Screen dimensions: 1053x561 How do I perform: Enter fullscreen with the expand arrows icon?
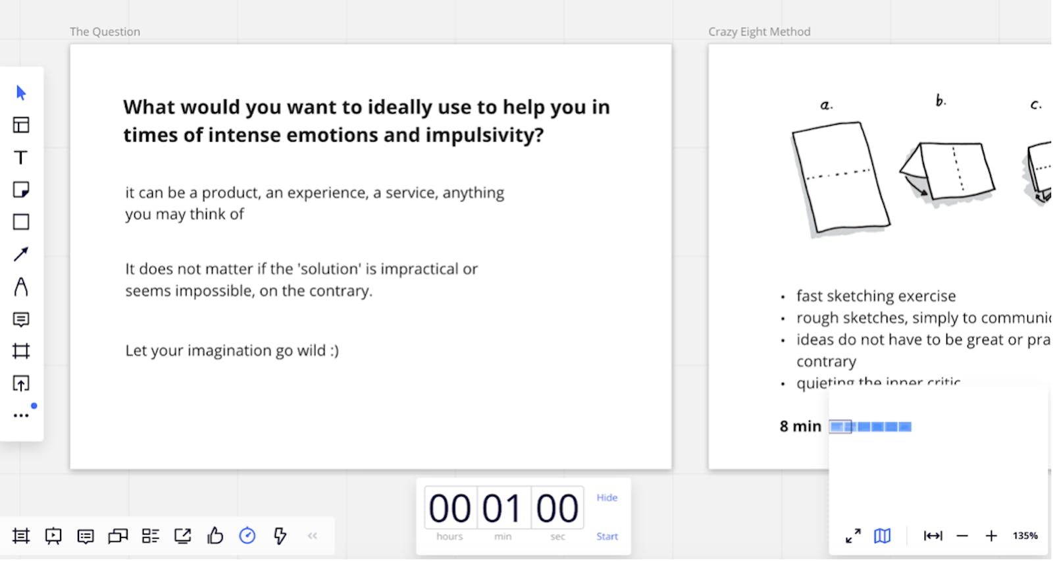853,536
